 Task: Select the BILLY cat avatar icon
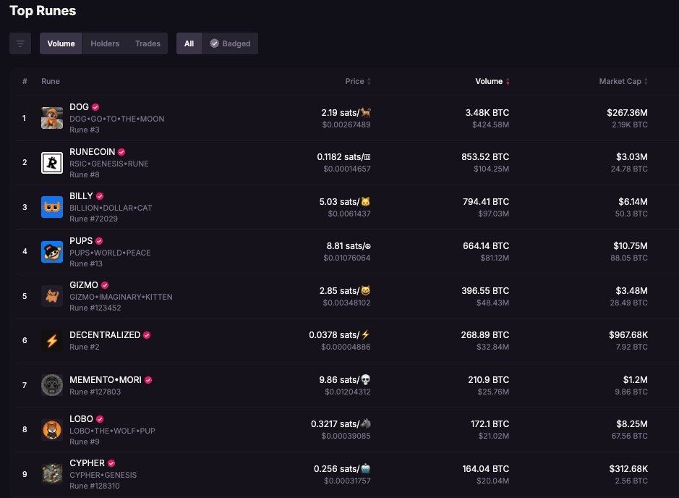coord(52,207)
